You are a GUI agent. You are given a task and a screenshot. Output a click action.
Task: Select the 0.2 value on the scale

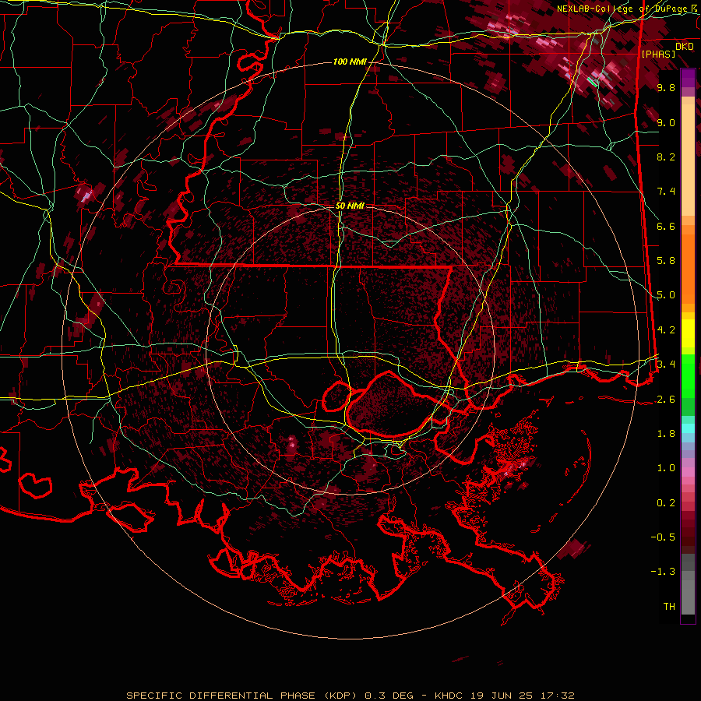[666, 503]
